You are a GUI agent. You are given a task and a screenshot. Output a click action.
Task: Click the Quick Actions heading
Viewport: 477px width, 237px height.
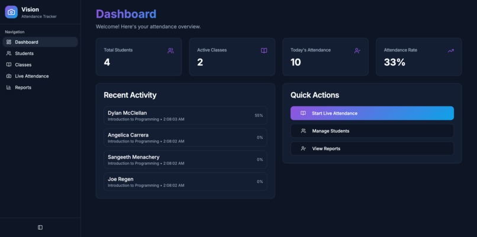315,95
